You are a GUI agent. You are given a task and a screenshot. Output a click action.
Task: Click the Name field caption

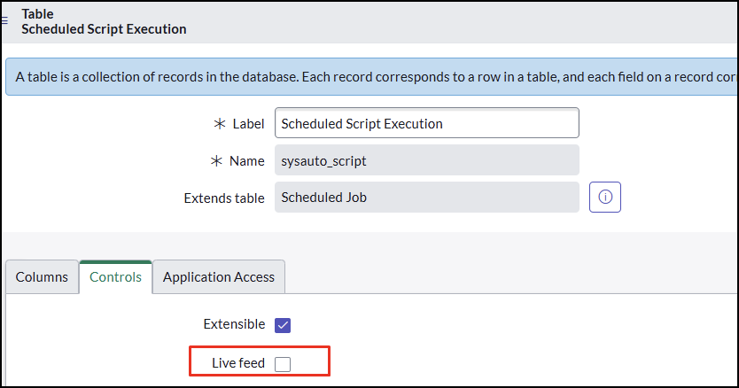247,161
